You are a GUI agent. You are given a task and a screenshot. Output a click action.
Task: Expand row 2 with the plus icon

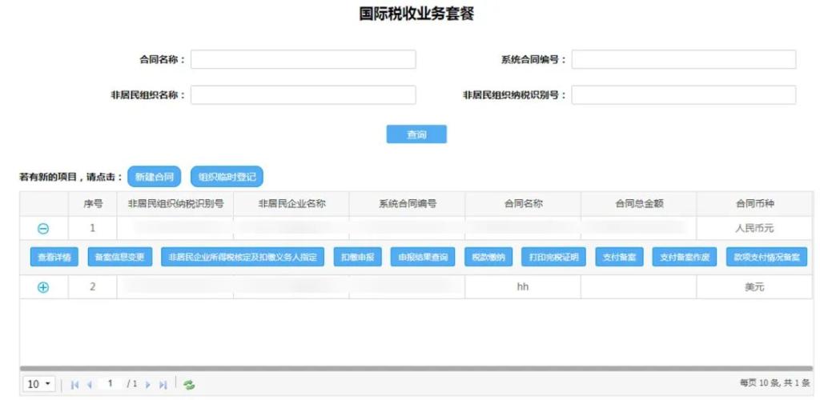coord(43,287)
